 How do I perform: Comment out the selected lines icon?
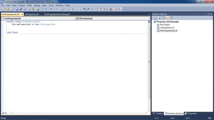coord(42,9)
